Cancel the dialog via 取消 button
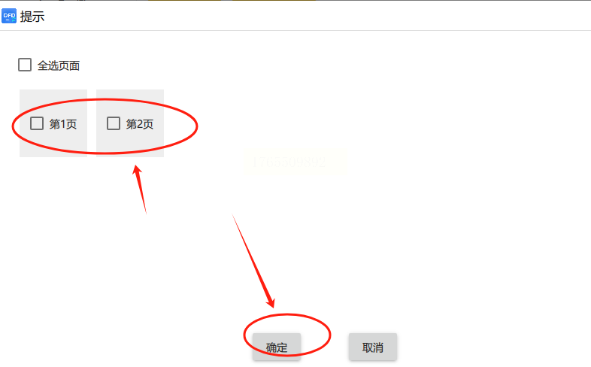This screenshot has height=367, width=591. pos(373,347)
